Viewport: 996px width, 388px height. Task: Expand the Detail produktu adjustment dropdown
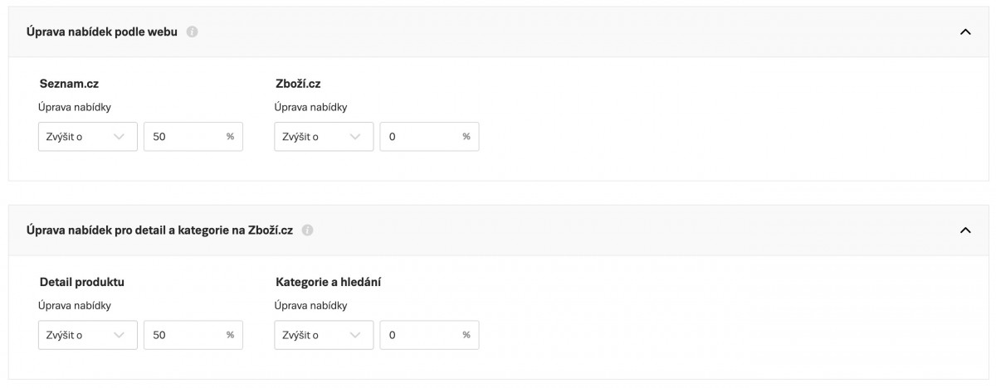tap(88, 335)
